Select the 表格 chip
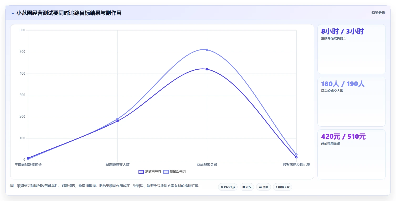Image resolution: width=396 pixels, height=201 pixels. [247, 187]
